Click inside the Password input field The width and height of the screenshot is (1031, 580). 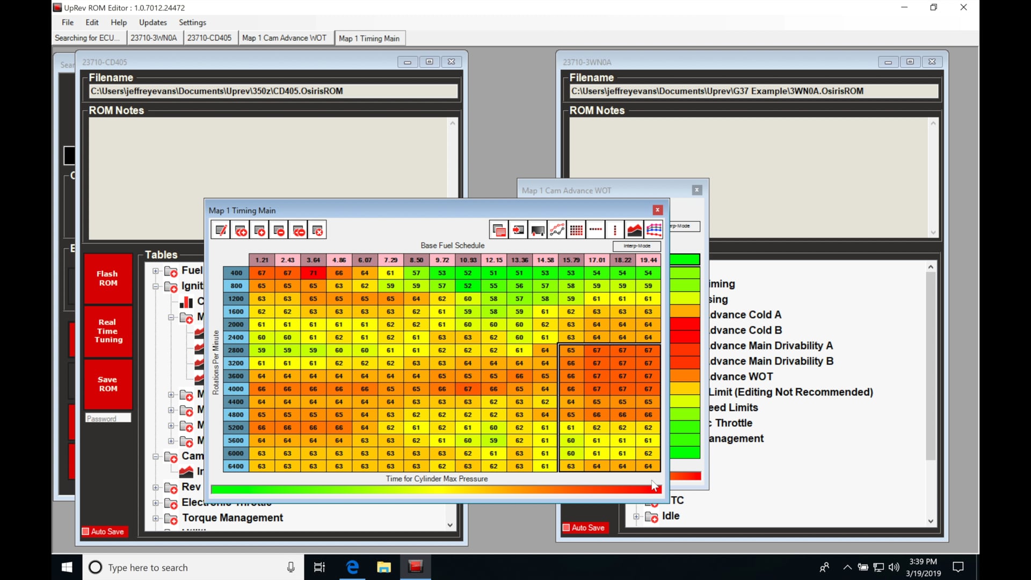tap(107, 418)
